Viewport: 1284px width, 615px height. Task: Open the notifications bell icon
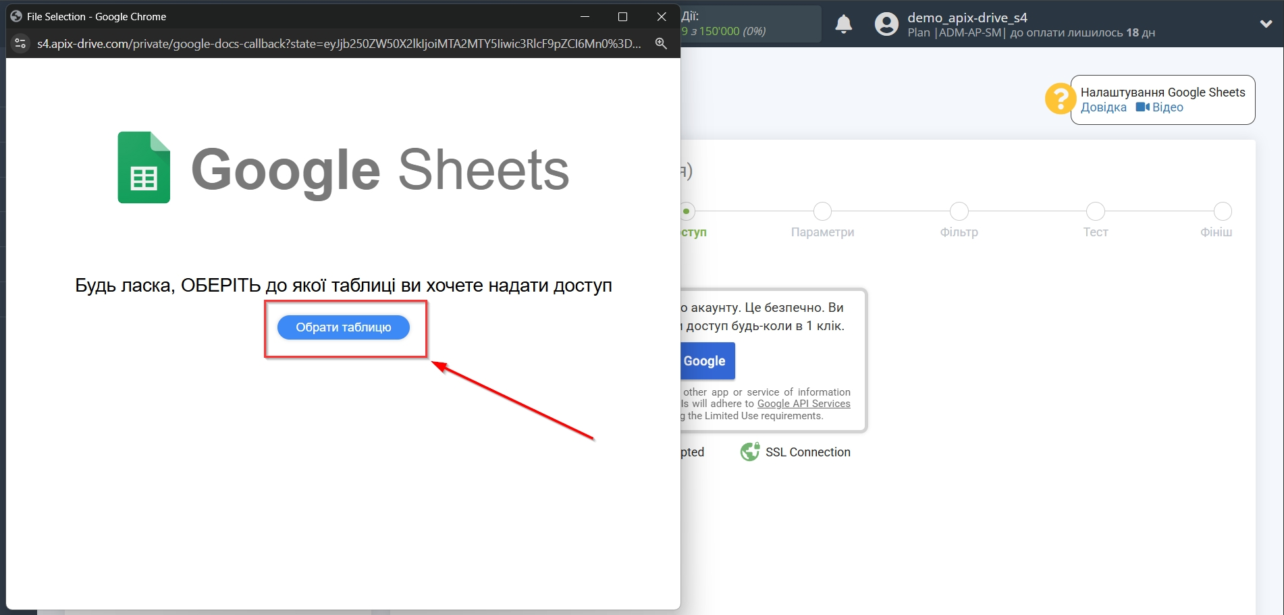point(844,24)
